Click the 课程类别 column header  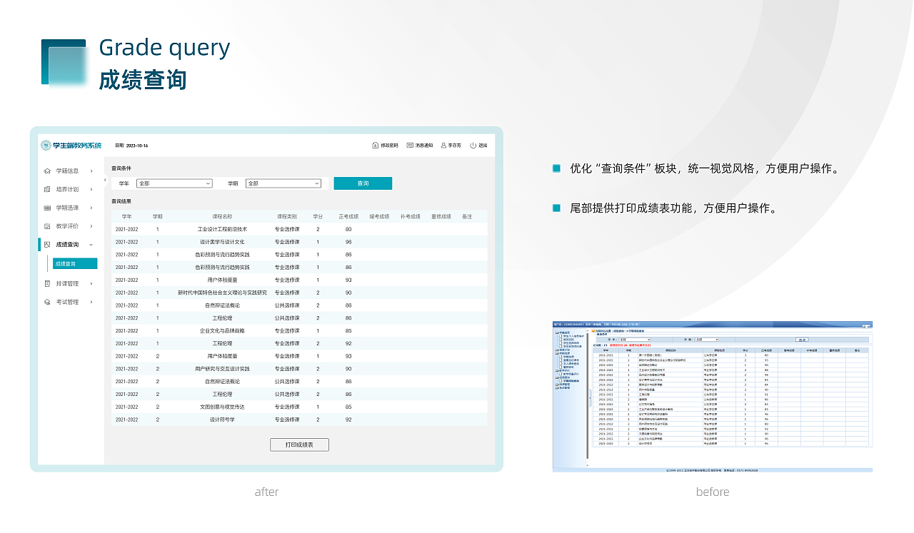tap(287, 216)
